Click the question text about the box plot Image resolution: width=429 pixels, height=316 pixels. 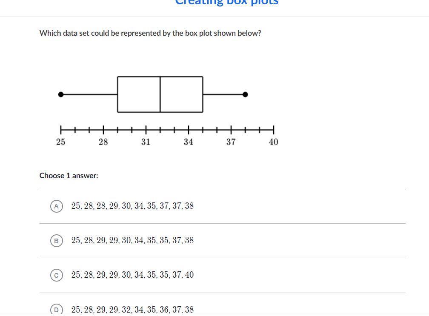[x=150, y=33]
